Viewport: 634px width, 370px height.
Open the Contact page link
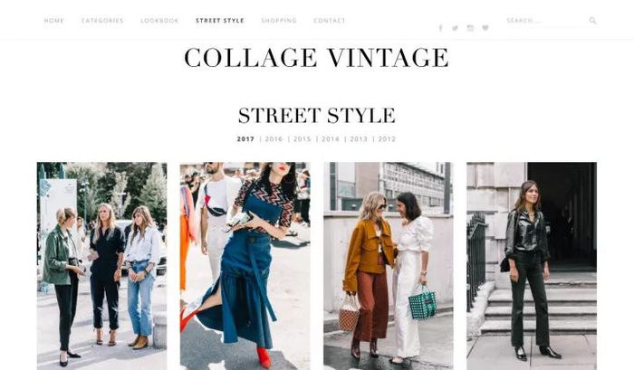point(330,21)
